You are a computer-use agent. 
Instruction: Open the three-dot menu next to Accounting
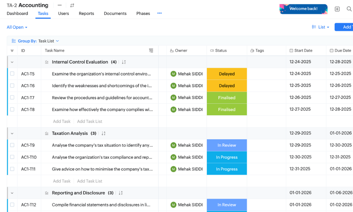point(59,5)
